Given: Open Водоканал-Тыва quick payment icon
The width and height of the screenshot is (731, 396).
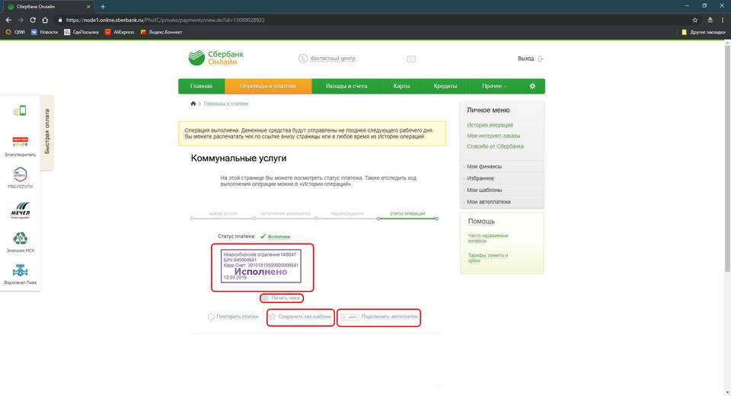Looking at the screenshot, I should coord(21,272).
